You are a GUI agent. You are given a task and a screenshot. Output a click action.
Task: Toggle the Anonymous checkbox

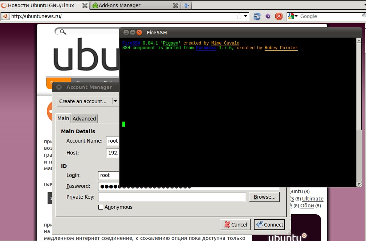coord(101,207)
